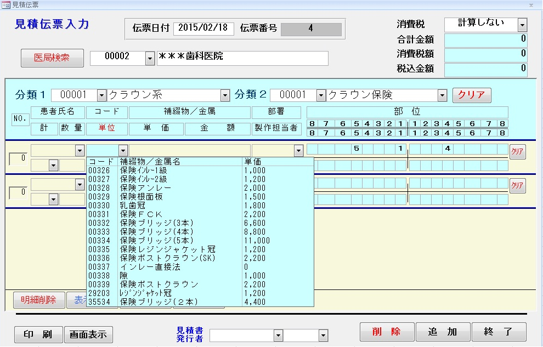The image size is (543, 347).
Task: Click the 医局検索 button
Action: [52, 58]
